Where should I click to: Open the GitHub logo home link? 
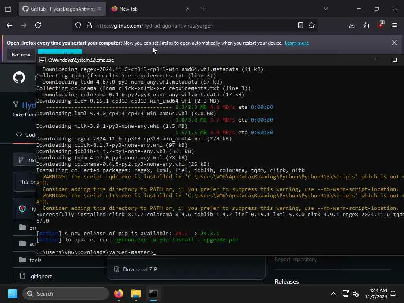pyautogui.click(x=19, y=77)
